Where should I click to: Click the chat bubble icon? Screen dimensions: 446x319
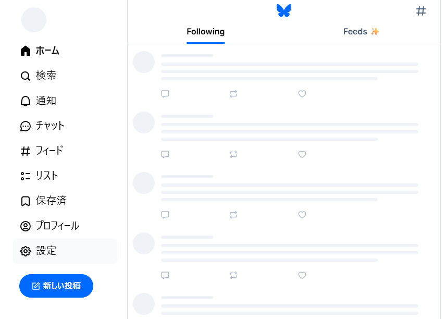(x=26, y=126)
